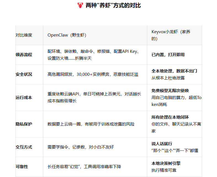Screen dimensions: 217x177
Task: Select the cell starting with 重度依赖云端API
Action: point(94,98)
